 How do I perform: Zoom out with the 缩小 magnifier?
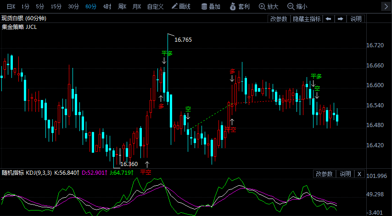pyautogui.click(x=297, y=6)
